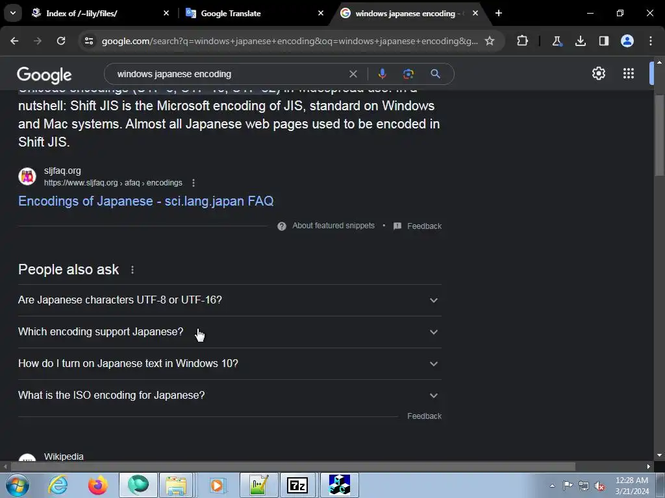Viewport: 665px width, 498px height.
Task: Launch Internet Explorer from taskbar
Action: click(58, 485)
